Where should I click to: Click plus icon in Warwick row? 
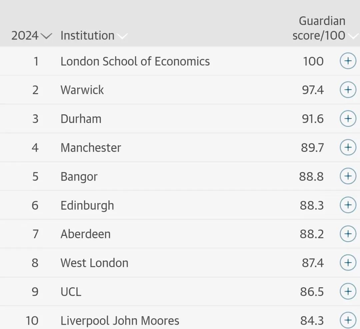click(x=348, y=90)
